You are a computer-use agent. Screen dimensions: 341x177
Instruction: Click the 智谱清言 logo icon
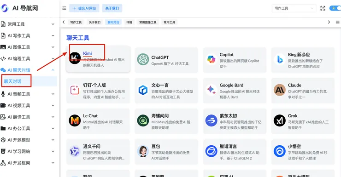(211, 151)
